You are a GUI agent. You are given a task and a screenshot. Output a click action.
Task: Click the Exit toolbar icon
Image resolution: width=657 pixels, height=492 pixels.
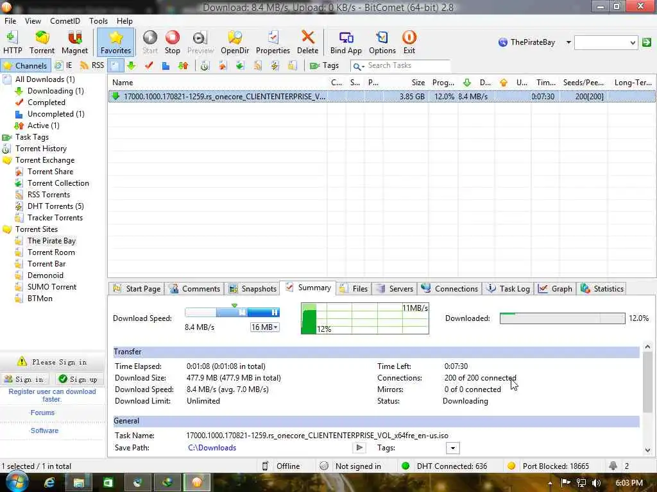409,42
